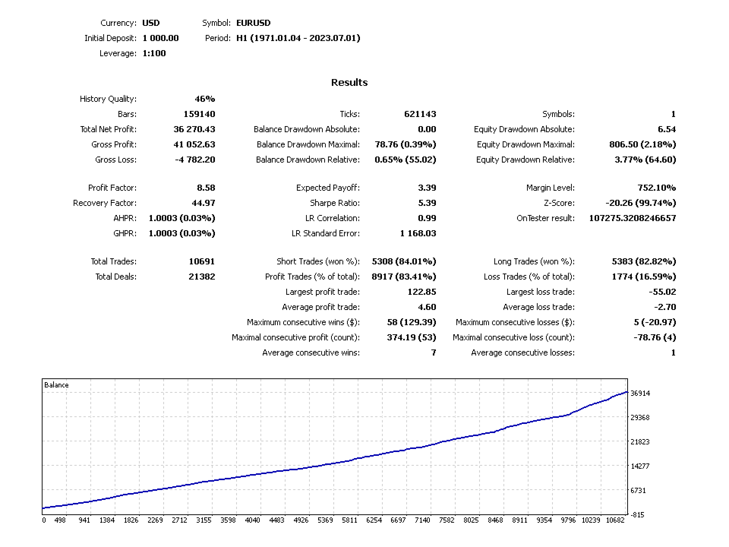Click Balance Drawdown Maximal value 78.76 (0.39%)

[406, 144]
